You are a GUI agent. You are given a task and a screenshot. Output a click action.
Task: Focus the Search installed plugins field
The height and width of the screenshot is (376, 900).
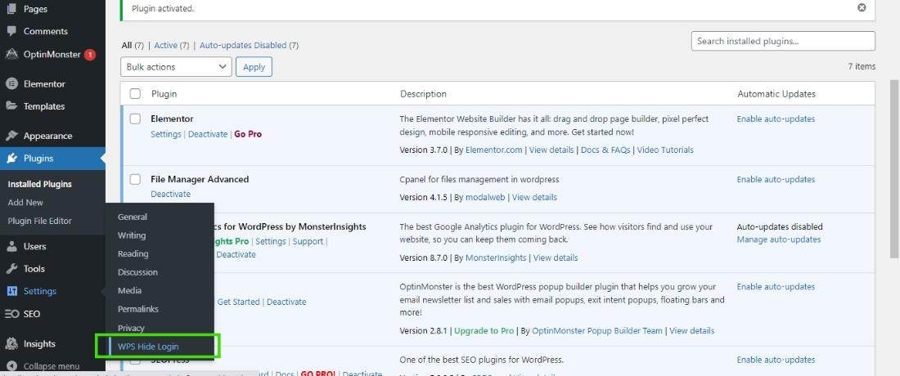tap(783, 41)
